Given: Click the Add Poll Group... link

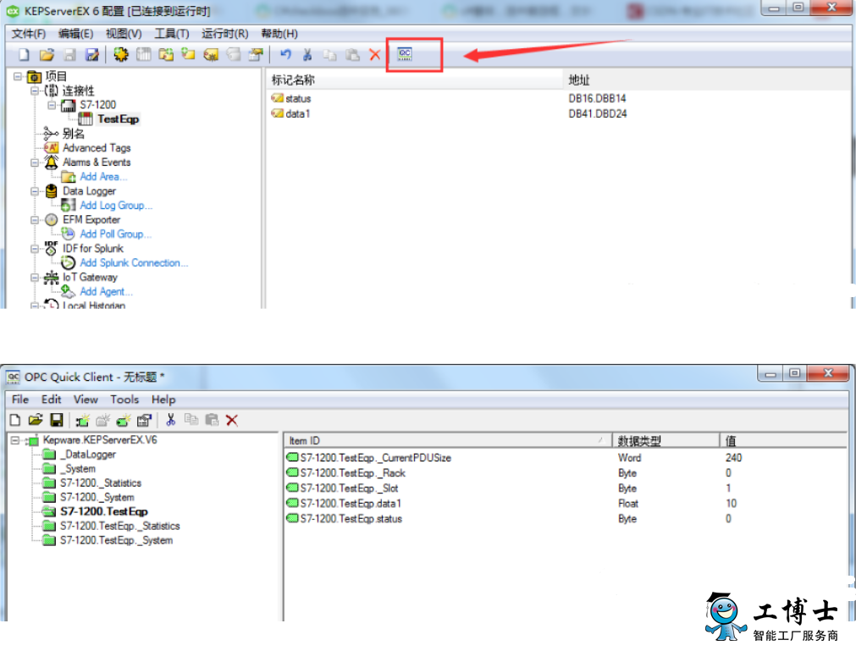Looking at the screenshot, I should click(116, 234).
